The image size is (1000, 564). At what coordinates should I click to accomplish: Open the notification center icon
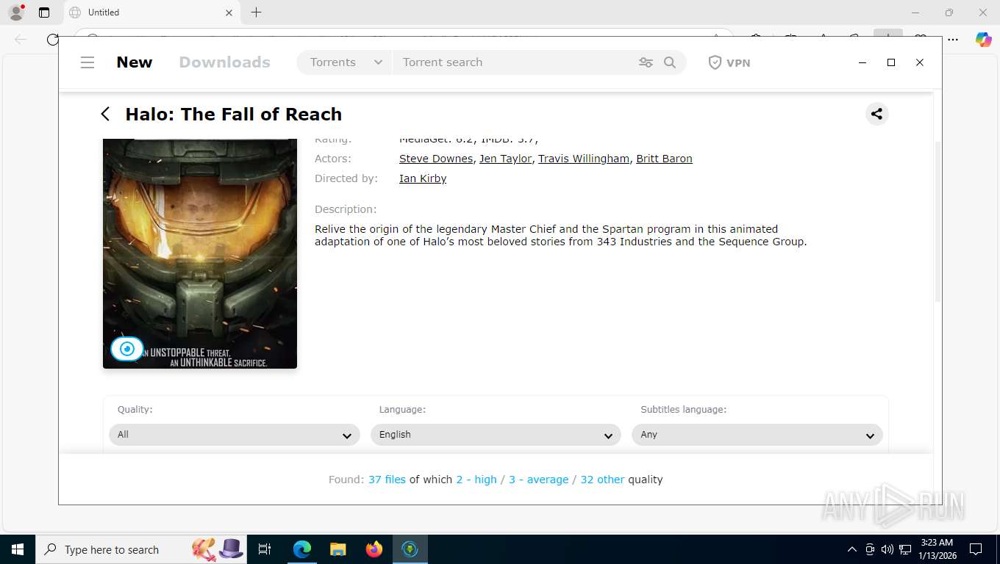(x=976, y=549)
